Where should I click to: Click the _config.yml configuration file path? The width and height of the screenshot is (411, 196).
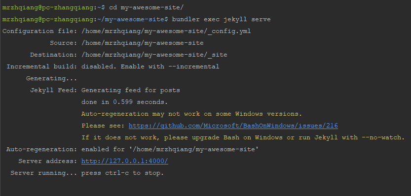pyautogui.click(x=166, y=32)
